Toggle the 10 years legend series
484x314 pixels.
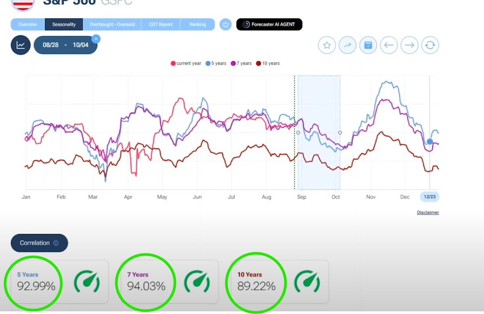point(268,63)
